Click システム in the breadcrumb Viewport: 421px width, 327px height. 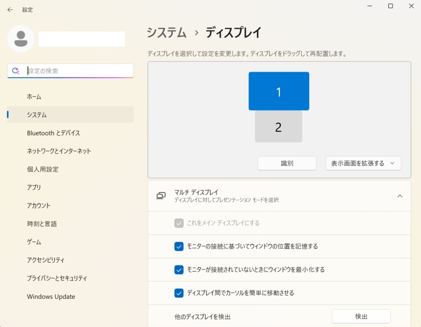(x=167, y=32)
